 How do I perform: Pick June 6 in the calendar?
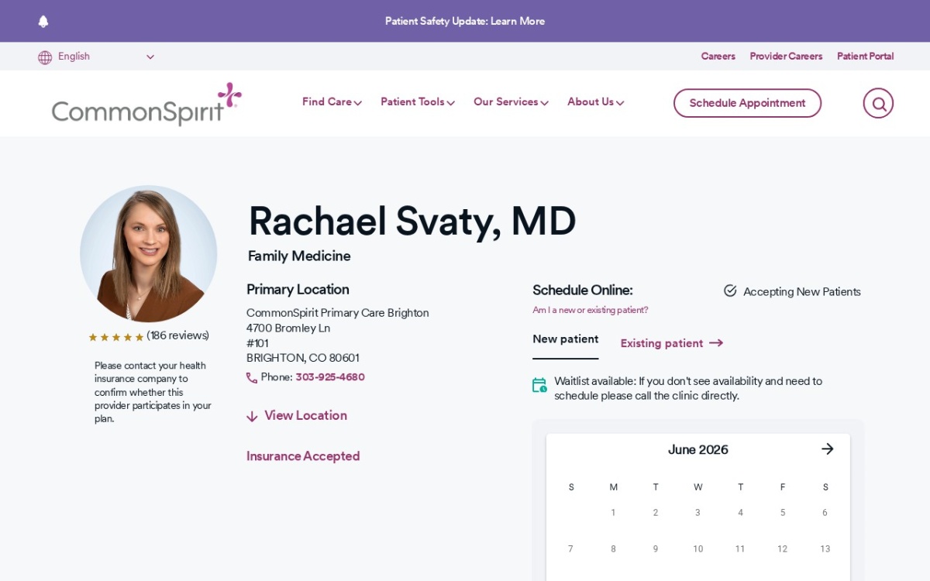tap(825, 513)
